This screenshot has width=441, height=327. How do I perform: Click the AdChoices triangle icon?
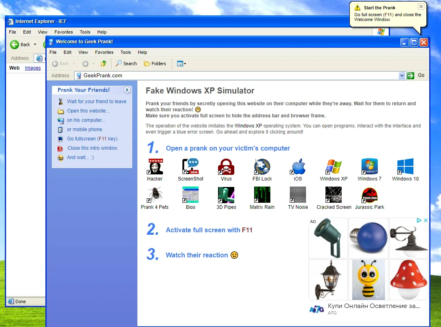pyautogui.click(x=419, y=221)
